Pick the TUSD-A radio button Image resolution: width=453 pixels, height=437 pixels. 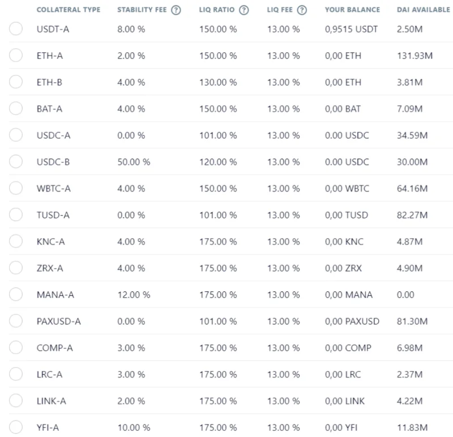pyautogui.click(x=16, y=215)
